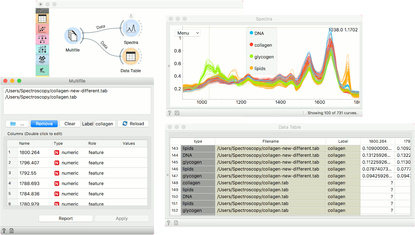Select the Multifile widget on the canvas

(x=73, y=35)
